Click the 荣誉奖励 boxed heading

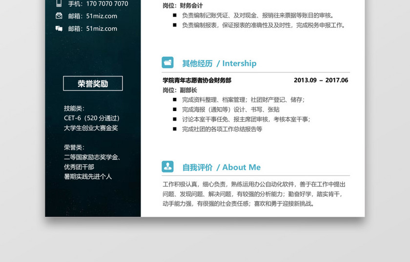[x=93, y=83]
